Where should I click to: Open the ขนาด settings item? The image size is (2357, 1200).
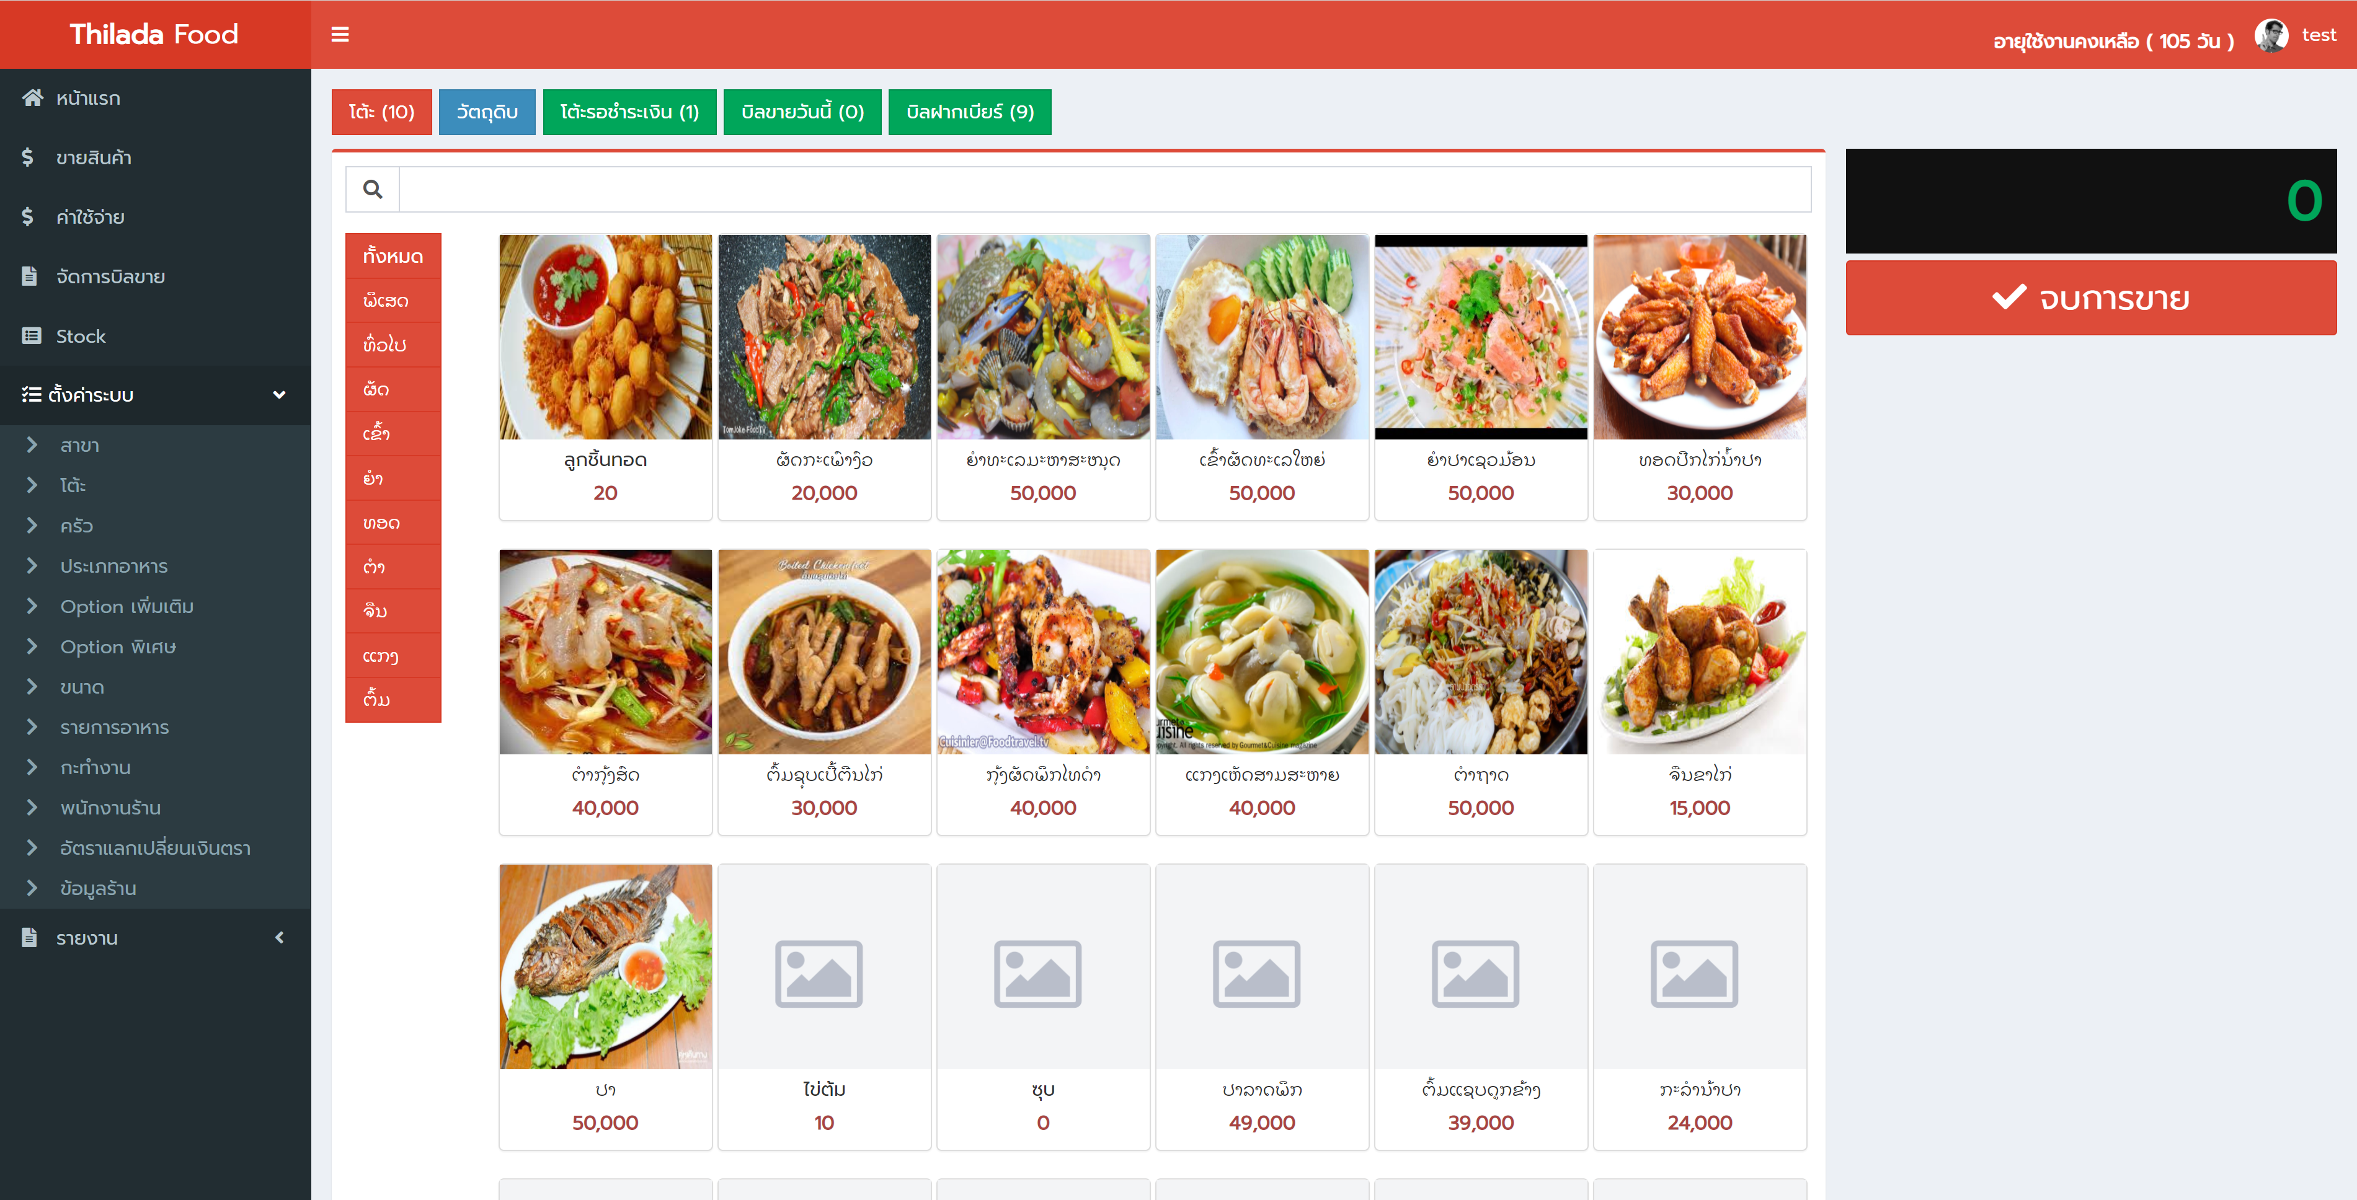(x=156, y=687)
